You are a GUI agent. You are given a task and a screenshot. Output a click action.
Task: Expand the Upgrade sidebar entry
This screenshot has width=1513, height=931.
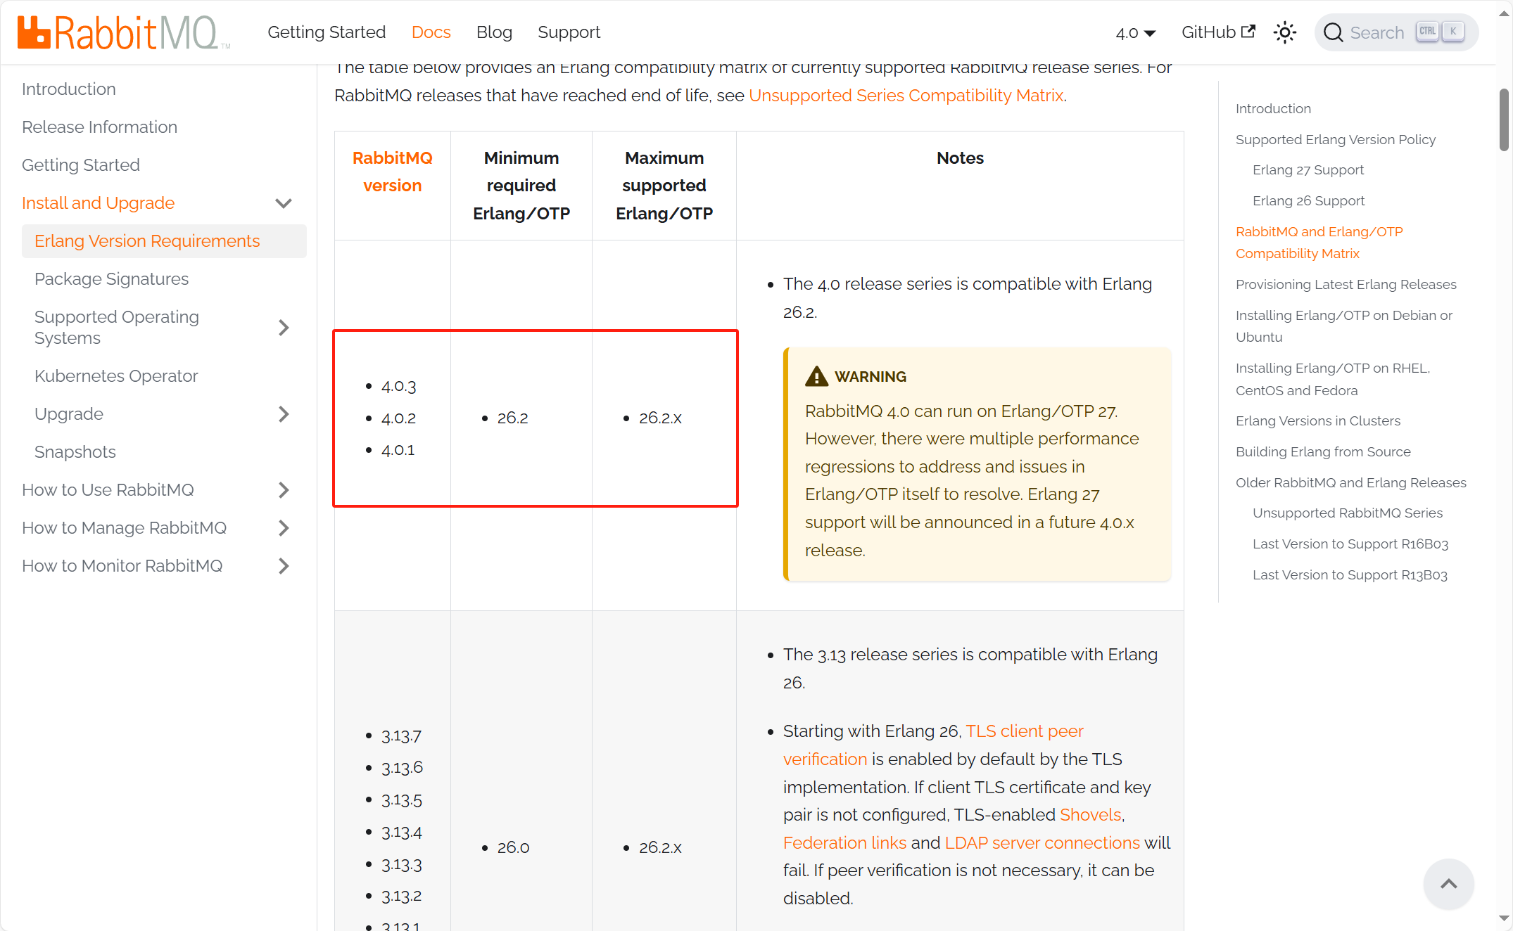click(284, 414)
